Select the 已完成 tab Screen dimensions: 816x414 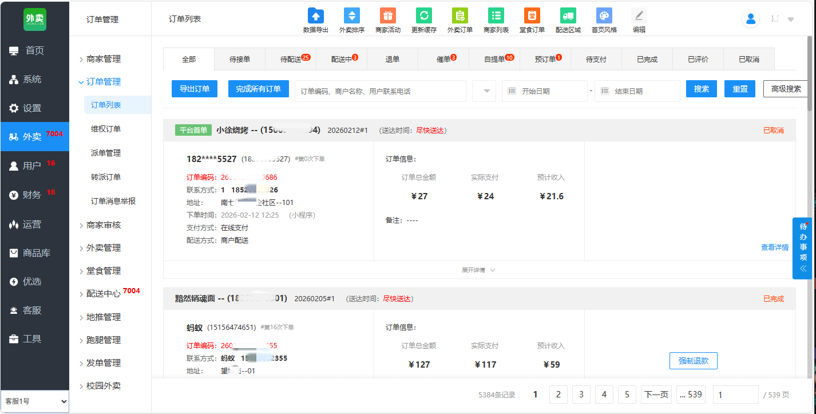[647, 59]
